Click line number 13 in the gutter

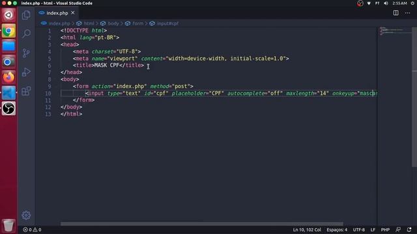point(48,114)
